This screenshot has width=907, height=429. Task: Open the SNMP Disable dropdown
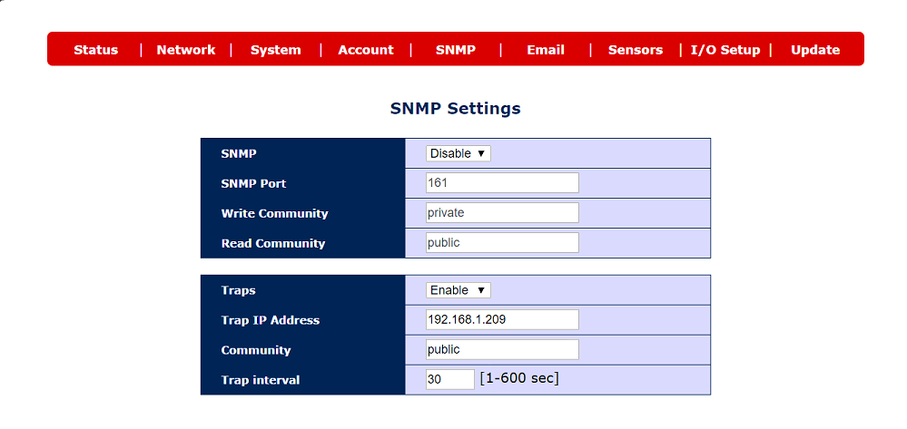(x=458, y=154)
